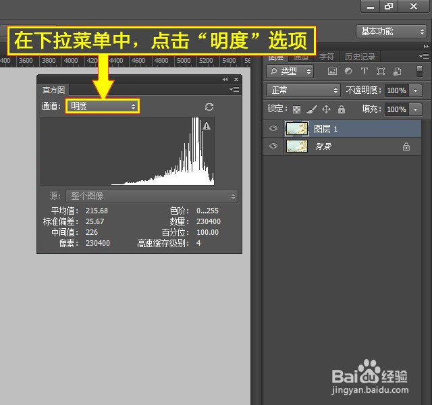432x405 pixels.
Task: Lock position move-arrows icon
Action: point(326,109)
